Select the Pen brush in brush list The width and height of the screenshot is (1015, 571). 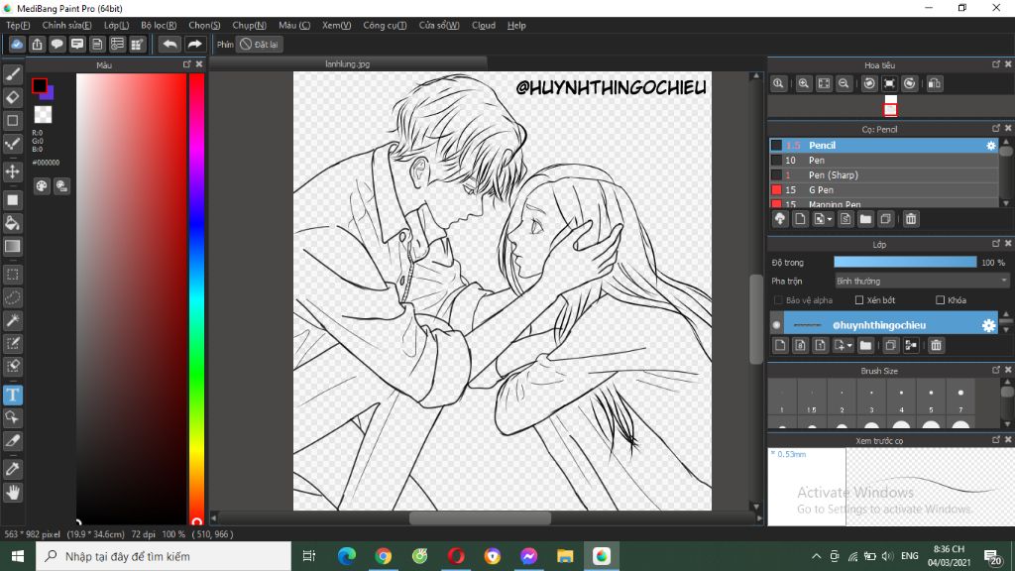tap(884, 161)
